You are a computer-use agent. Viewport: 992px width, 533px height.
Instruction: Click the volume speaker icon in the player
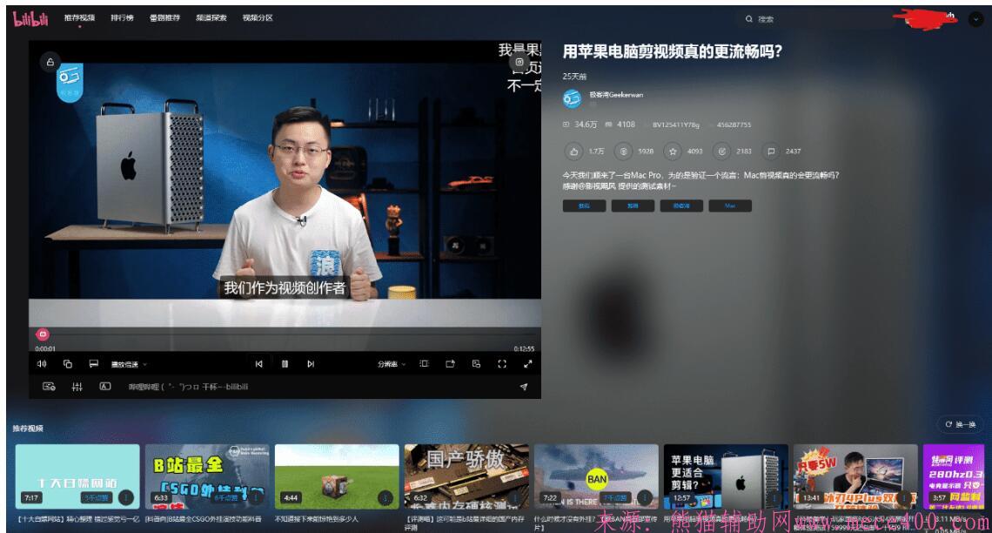coord(42,364)
